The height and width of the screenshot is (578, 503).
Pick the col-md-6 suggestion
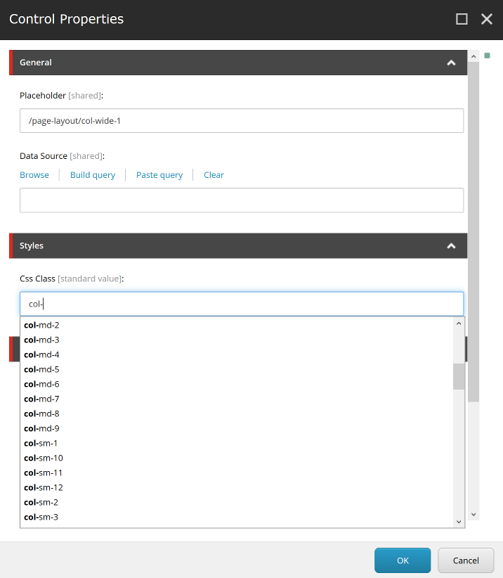tap(237, 384)
